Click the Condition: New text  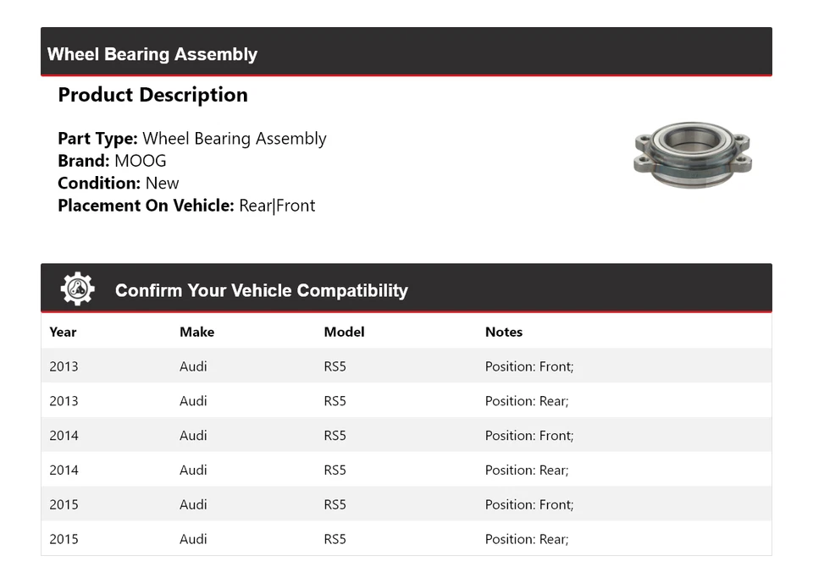tap(119, 183)
